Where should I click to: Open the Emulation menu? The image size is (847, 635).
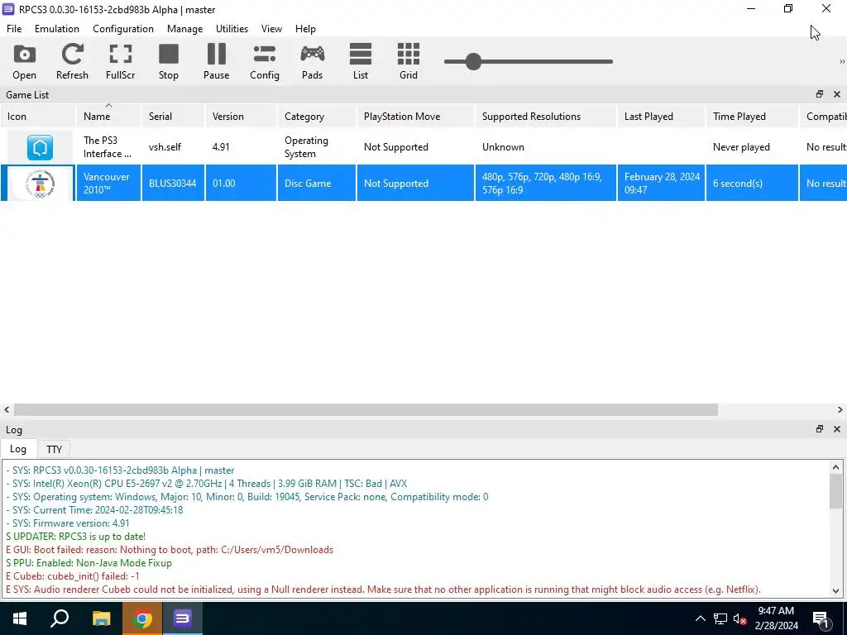(x=57, y=29)
